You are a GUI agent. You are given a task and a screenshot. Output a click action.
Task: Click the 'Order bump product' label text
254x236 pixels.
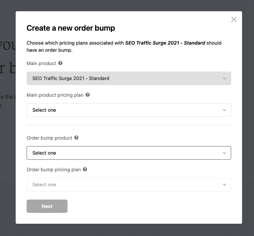click(x=49, y=138)
